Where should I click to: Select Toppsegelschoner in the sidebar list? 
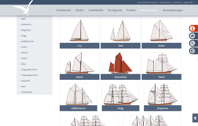(35, 75)
